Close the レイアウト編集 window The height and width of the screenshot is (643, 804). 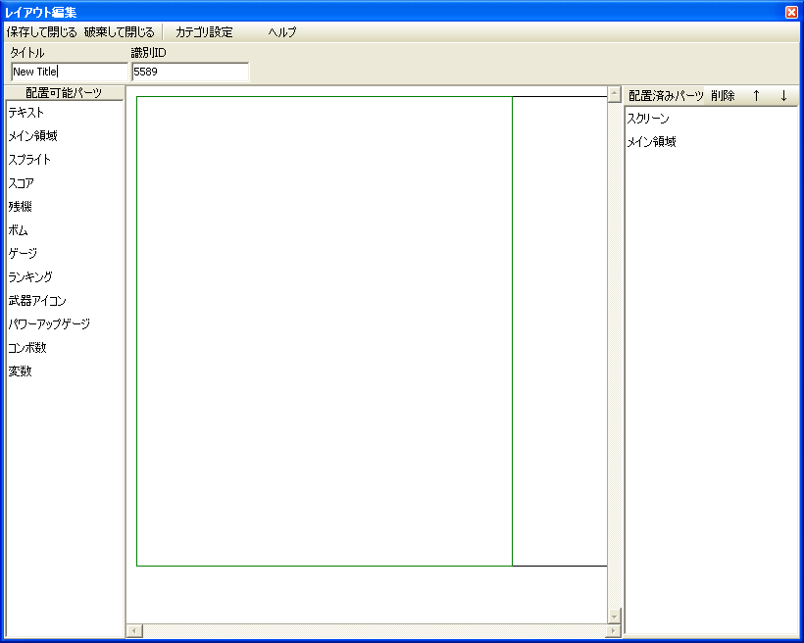point(791,12)
